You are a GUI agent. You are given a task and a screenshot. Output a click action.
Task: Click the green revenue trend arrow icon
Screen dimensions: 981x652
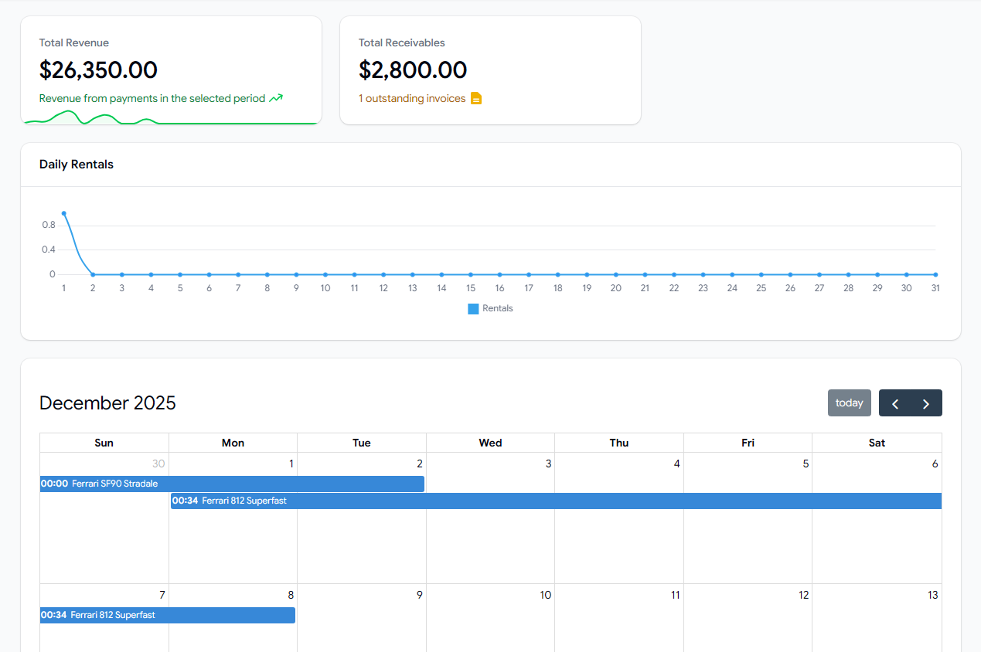(x=277, y=98)
